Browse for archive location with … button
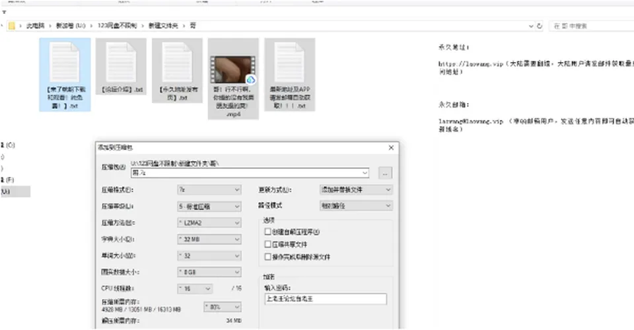Viewport: 634px width, 330px height. click(385, 173)
